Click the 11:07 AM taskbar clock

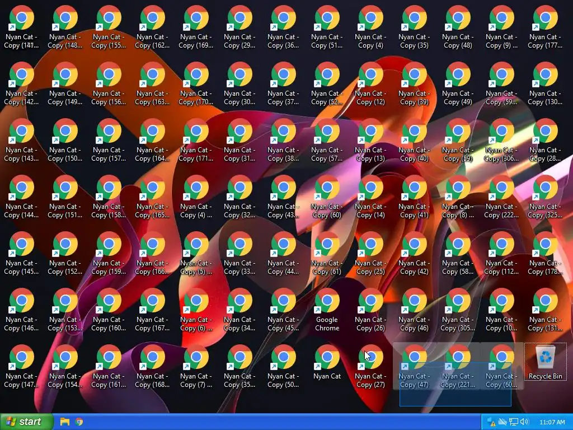(x=552, y=422)
